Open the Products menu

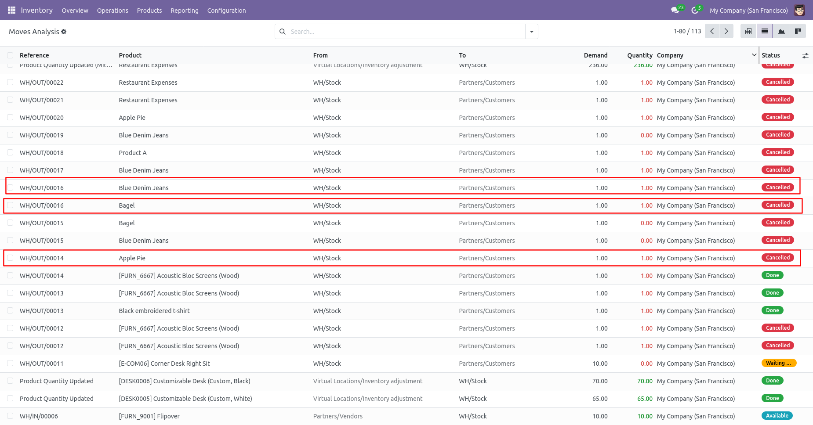pos(149,11)
